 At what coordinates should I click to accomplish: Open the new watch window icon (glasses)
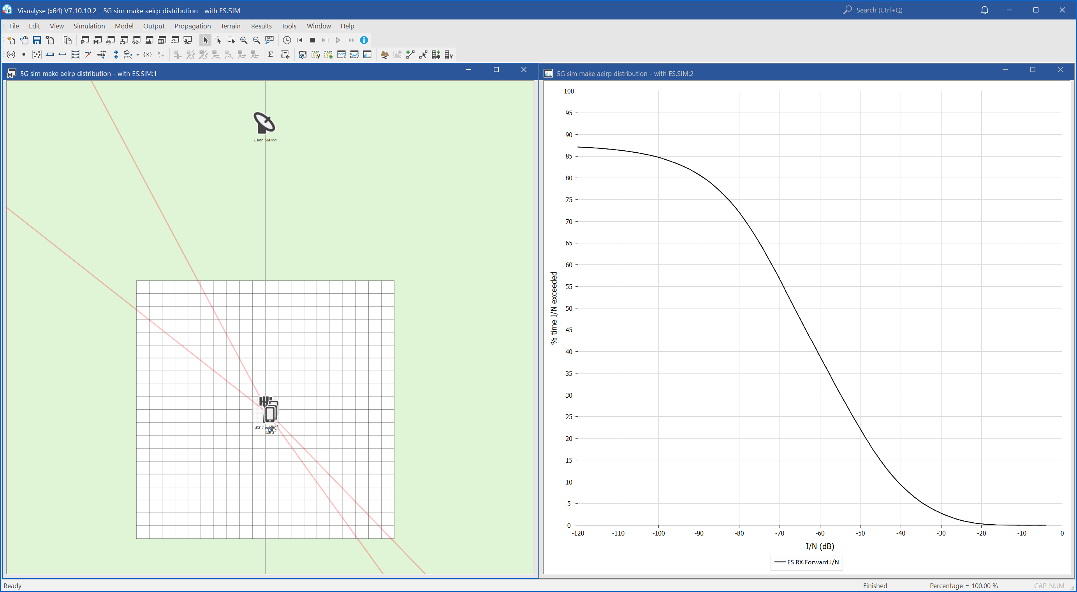point(136,40)
